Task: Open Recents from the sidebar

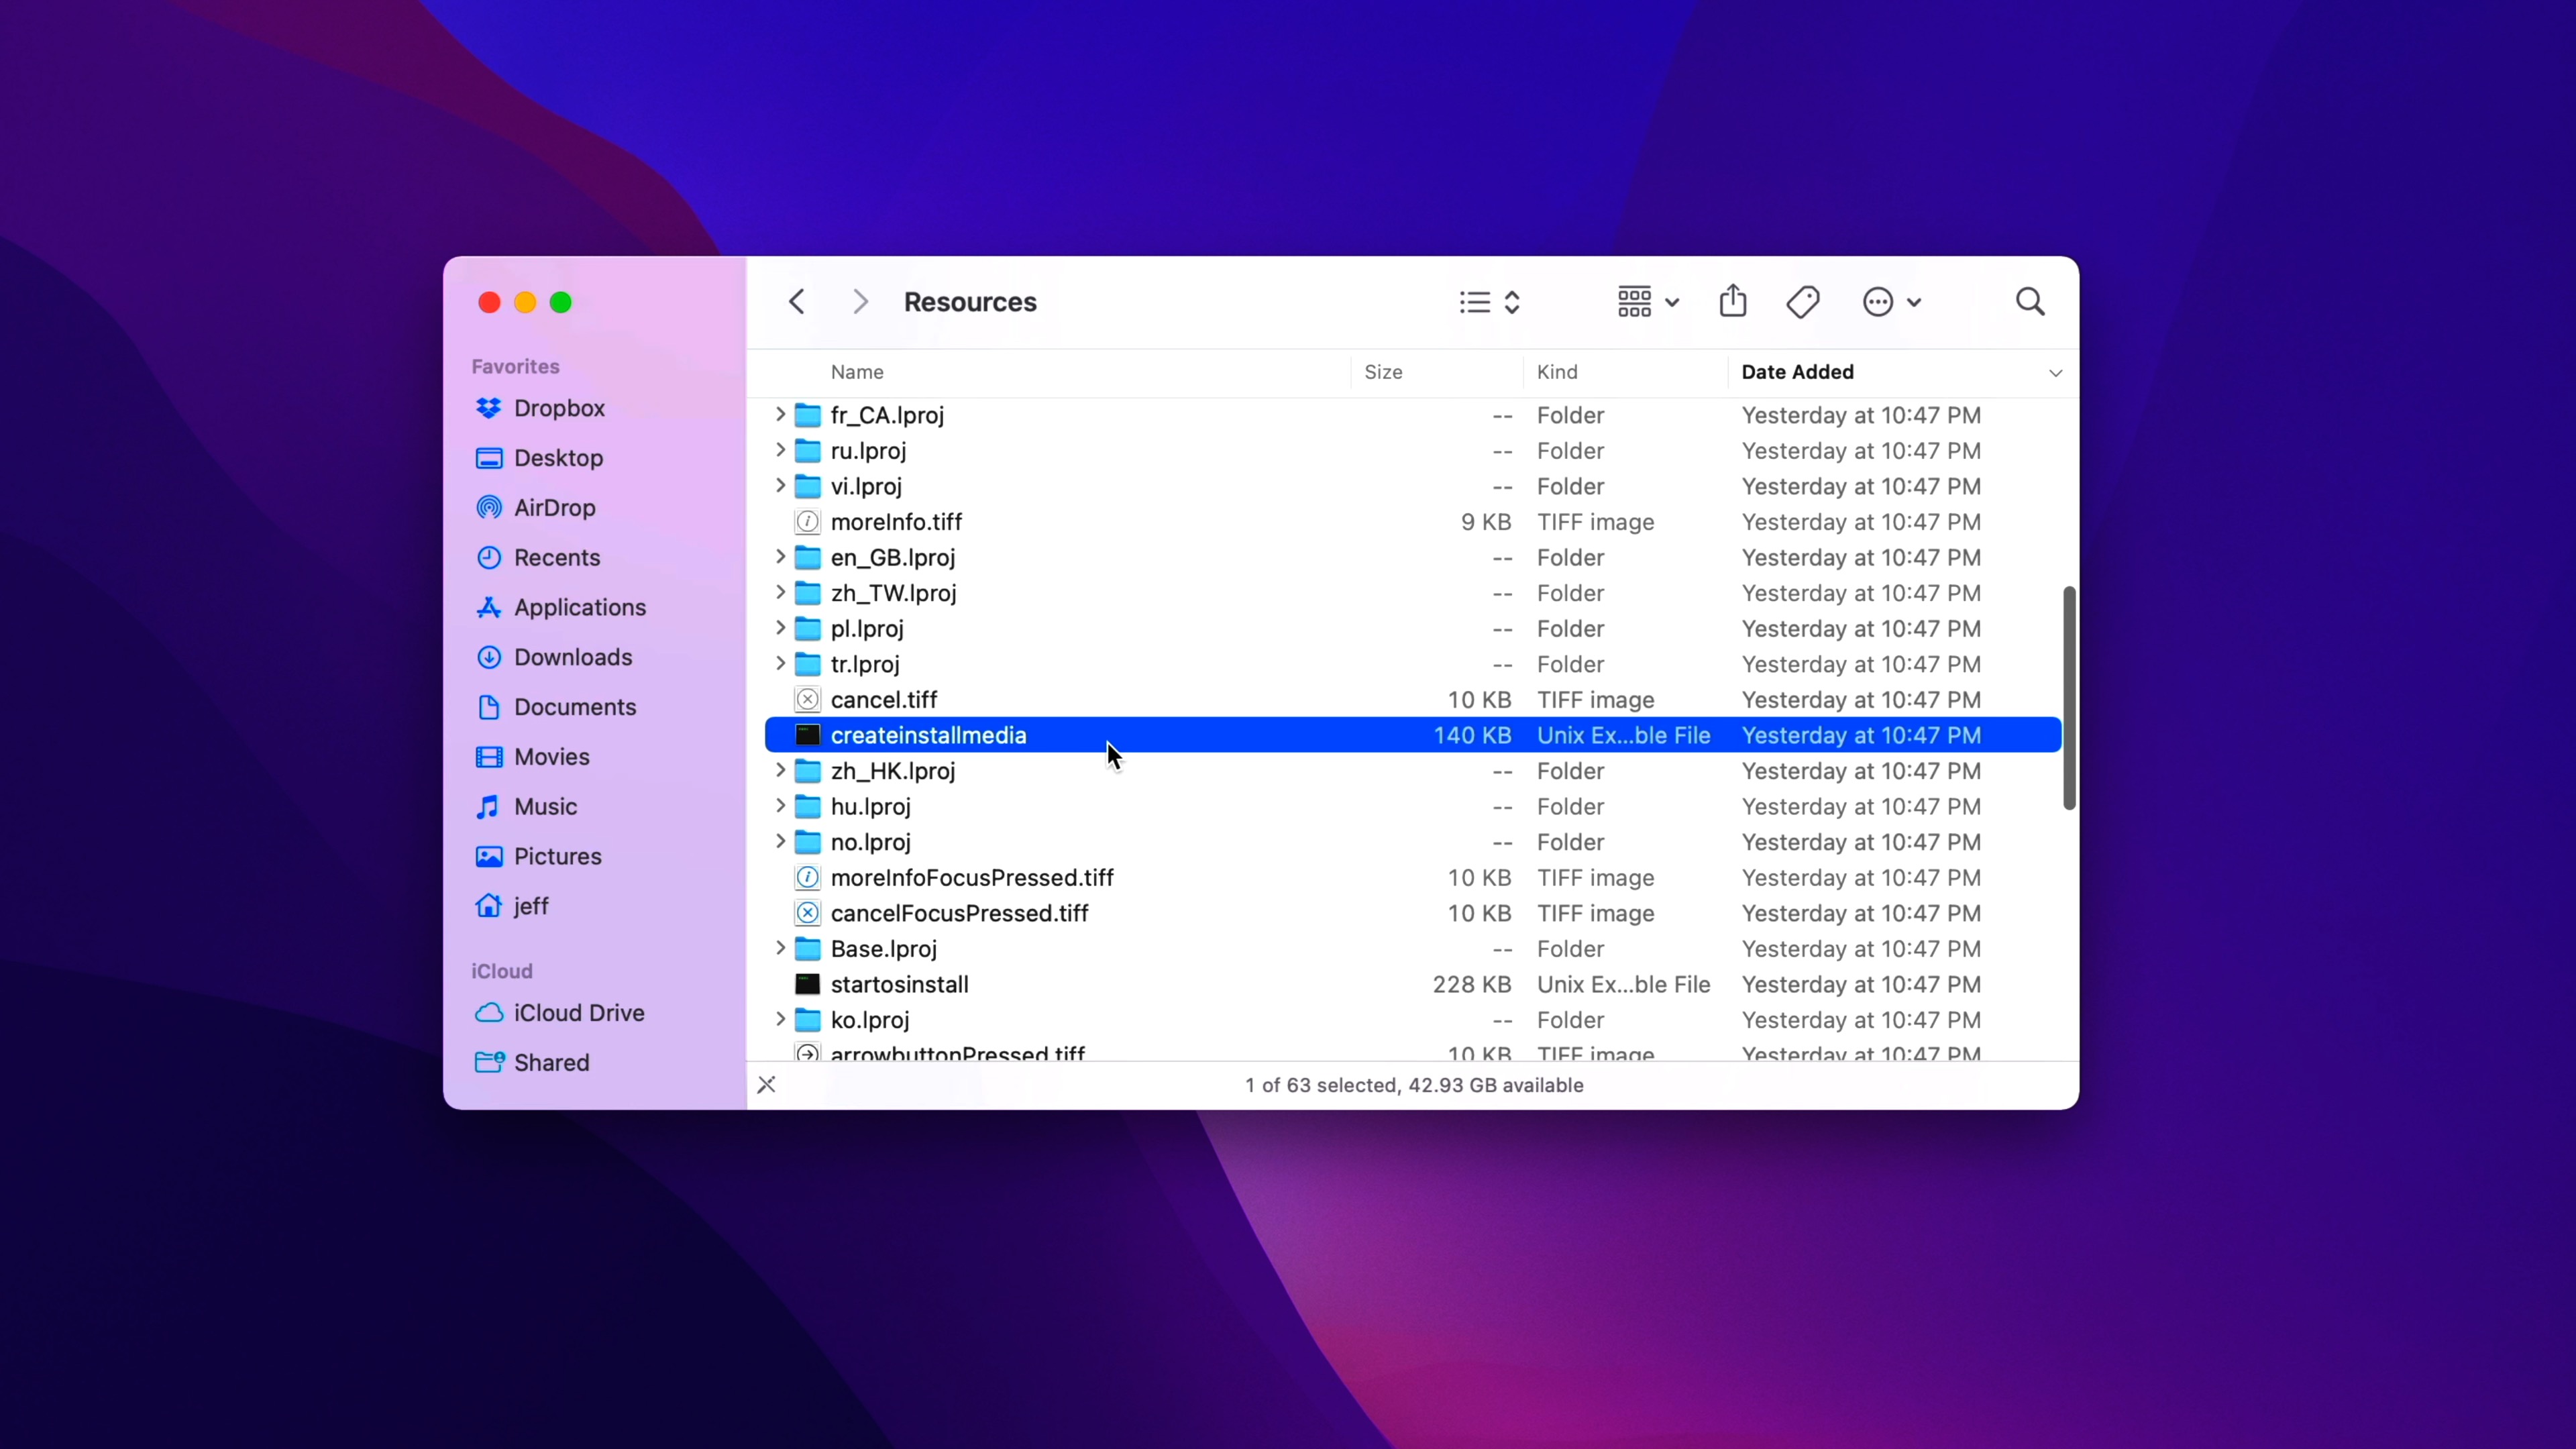Action: point(556,557)
